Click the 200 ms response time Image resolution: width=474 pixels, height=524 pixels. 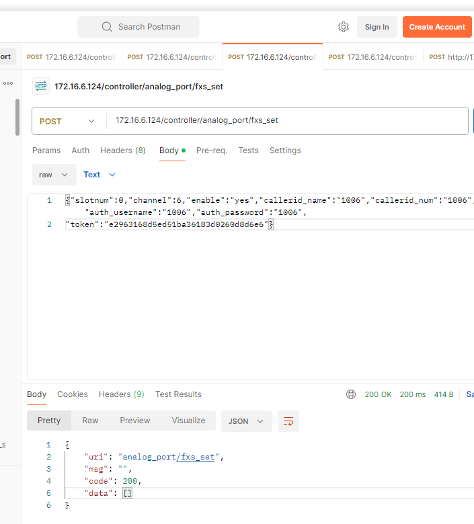[x=413, y=394]
